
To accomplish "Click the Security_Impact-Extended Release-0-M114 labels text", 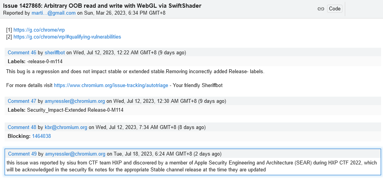I will (x=75, y=110).
